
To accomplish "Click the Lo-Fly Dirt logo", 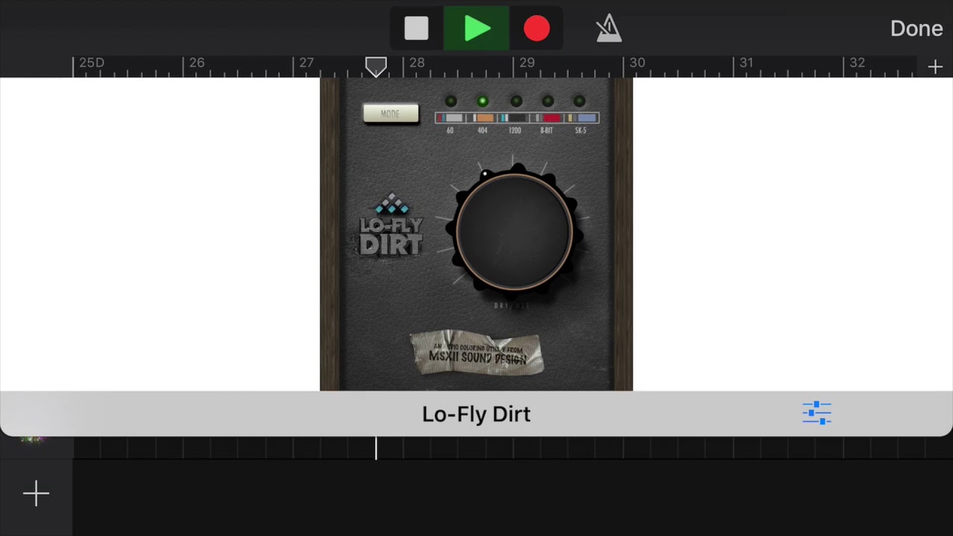I will (x=391, y=226).
